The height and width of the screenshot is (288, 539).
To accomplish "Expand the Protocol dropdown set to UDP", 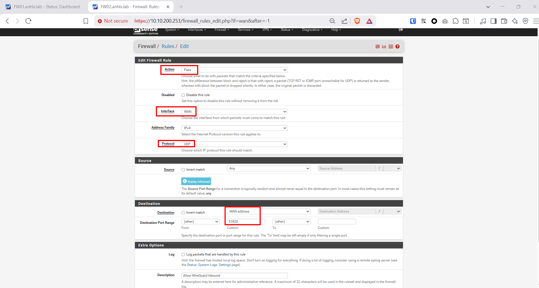I will pos(234,144).
